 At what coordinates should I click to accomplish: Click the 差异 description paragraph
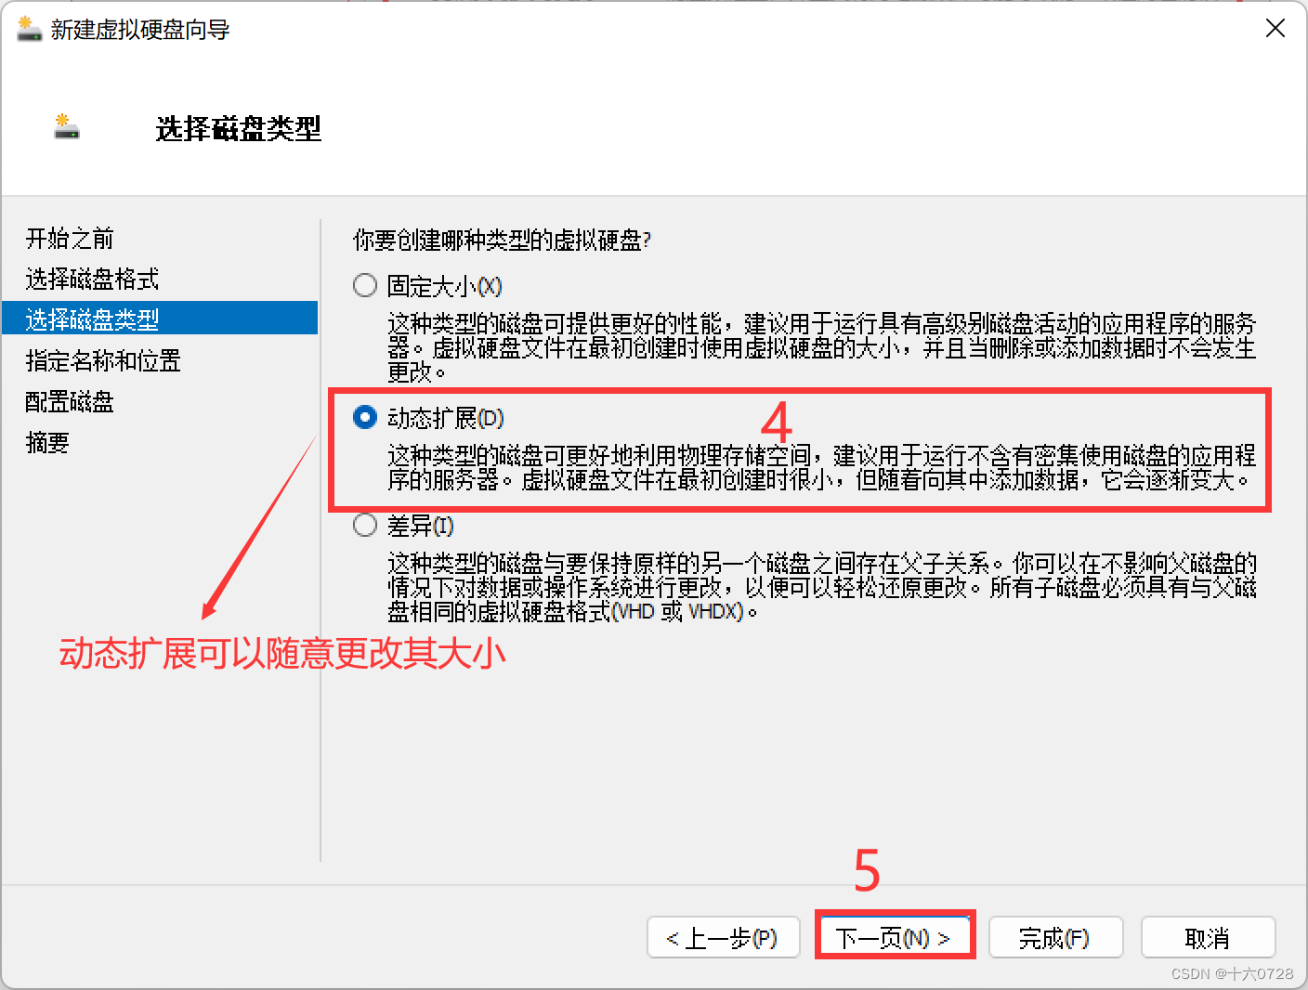point(822,587)
